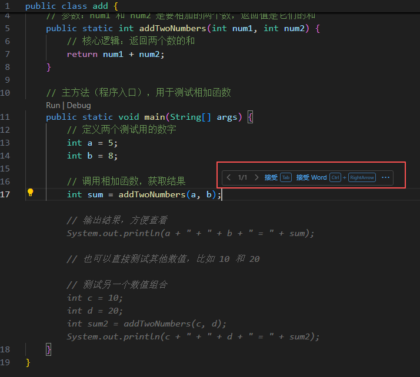Click the ghost text int sum2 suggestion line

coord(146,324)
